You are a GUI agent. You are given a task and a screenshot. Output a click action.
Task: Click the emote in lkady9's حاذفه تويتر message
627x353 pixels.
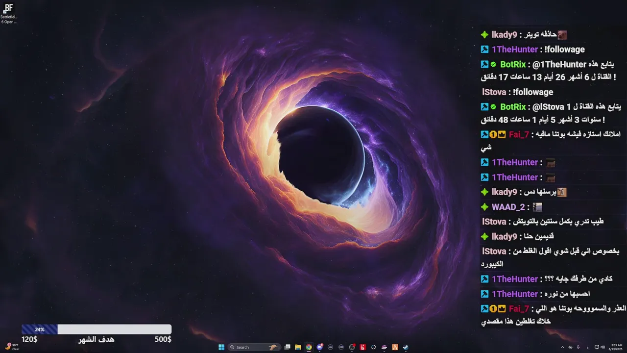(x=562, y=35)
